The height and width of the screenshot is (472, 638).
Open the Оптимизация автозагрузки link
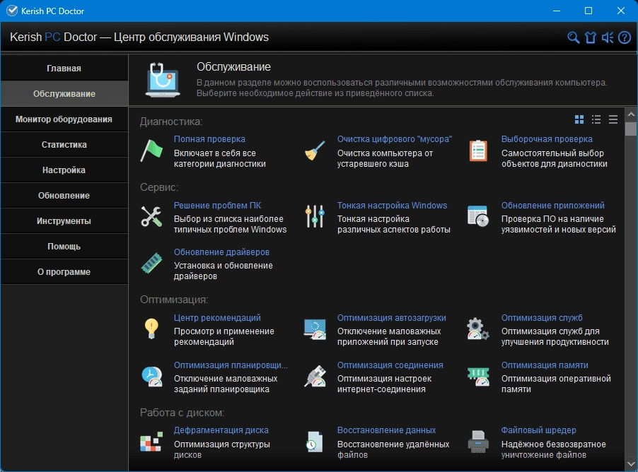(x=391, y=318)
